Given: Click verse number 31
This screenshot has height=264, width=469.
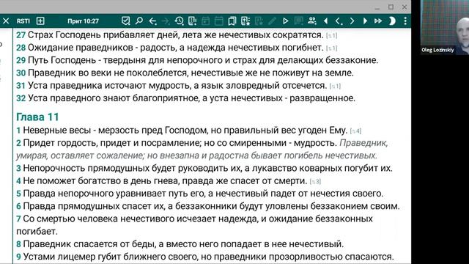Looking at the screenshot, I should pyautogui.click(x=21, y=86).
